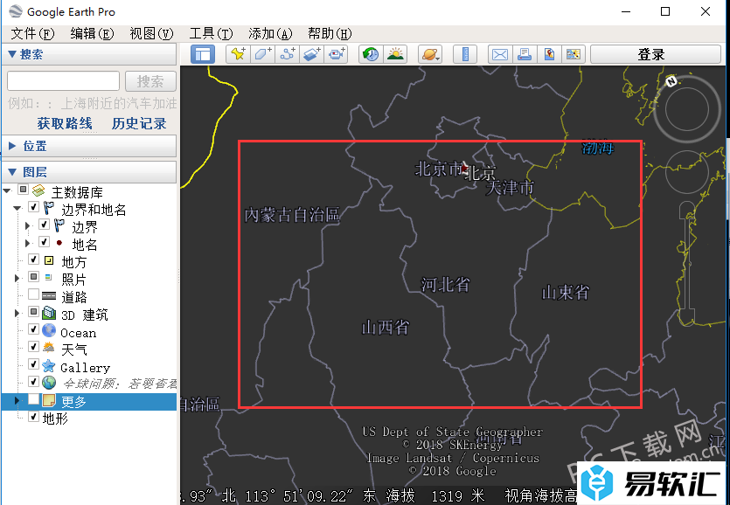This screenshot has width=730, height=505.
Task: Click the 河北省 label on the map
Action: [x=446, y=284]
